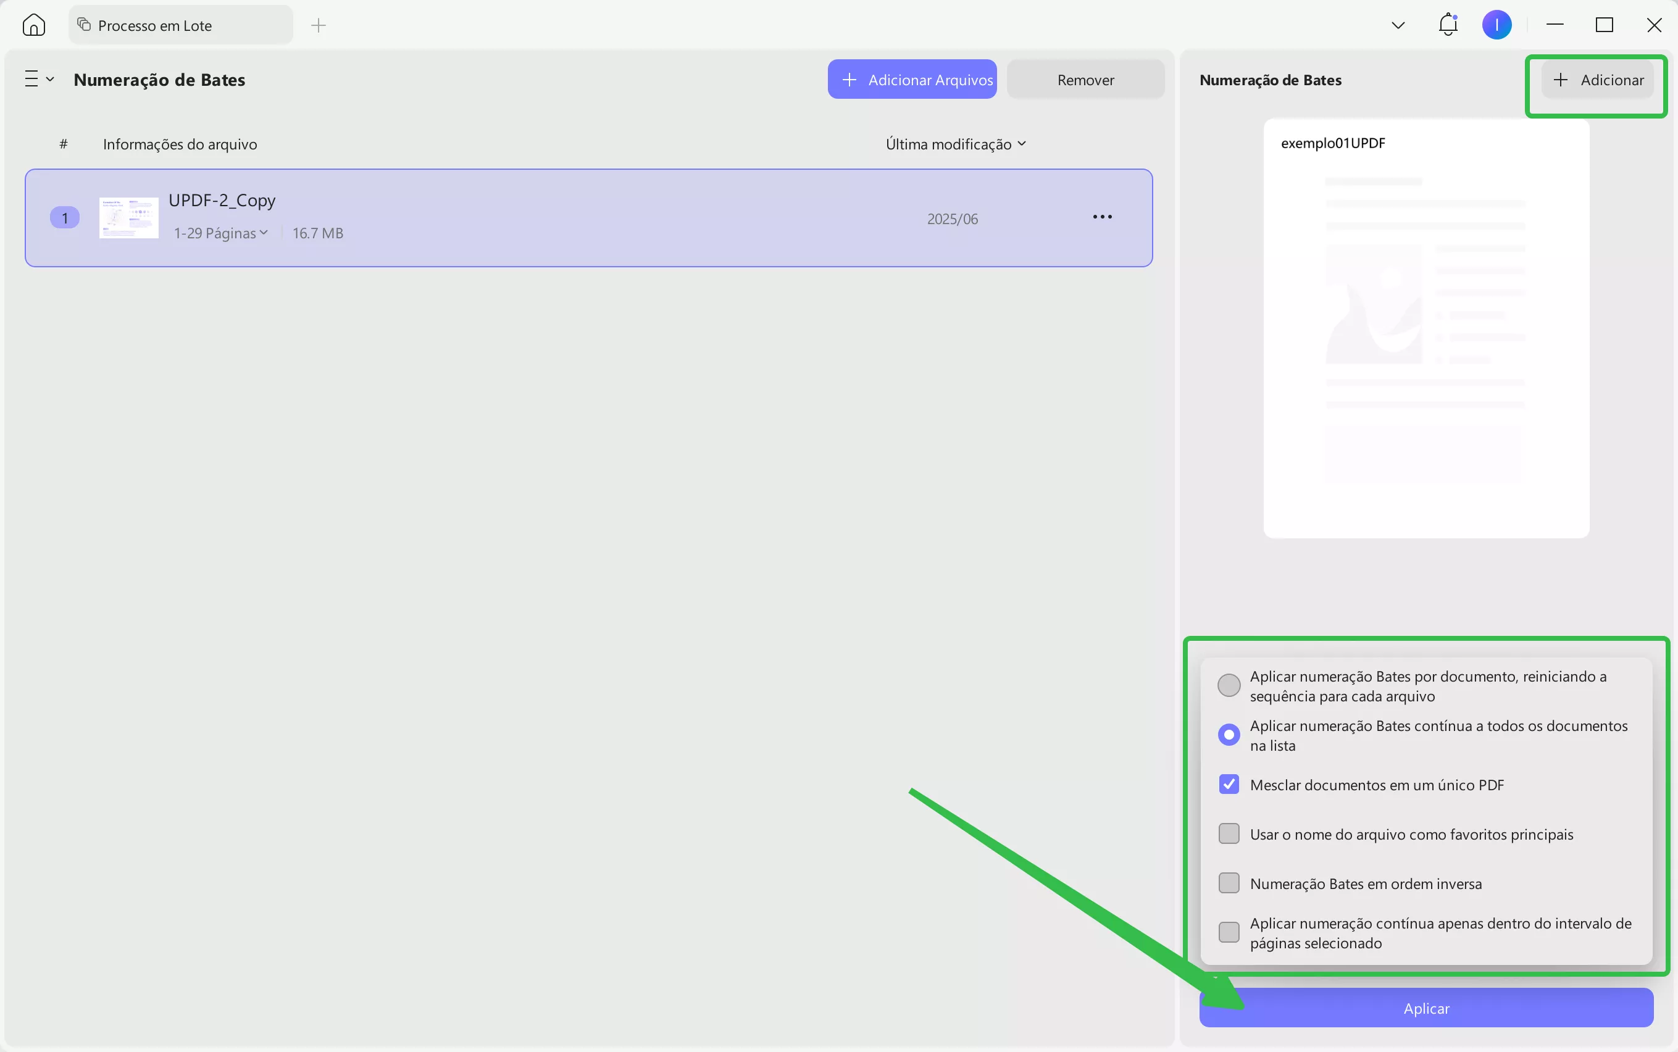Click the Adicionar Arquivos button
The width and height of the screenshot is (1678, 1052).
click(911, 79)
